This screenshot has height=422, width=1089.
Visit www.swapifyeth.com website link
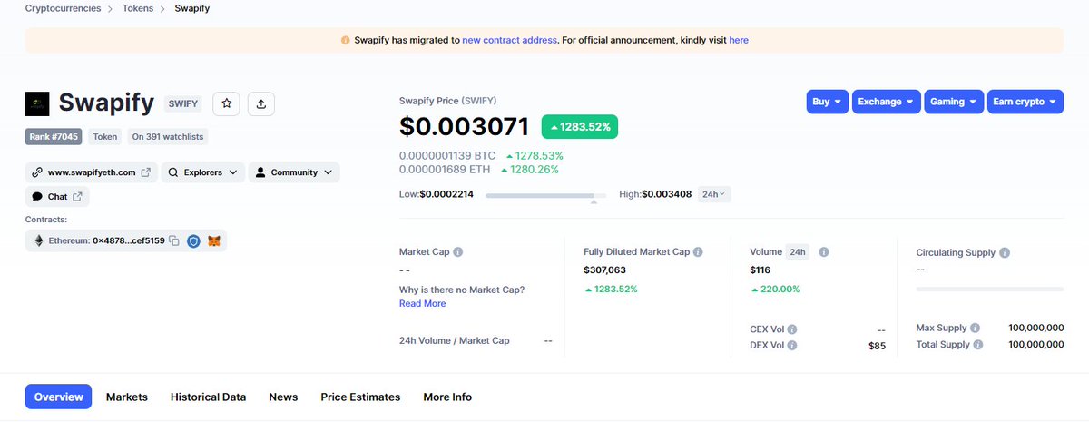tap(92, 172)
